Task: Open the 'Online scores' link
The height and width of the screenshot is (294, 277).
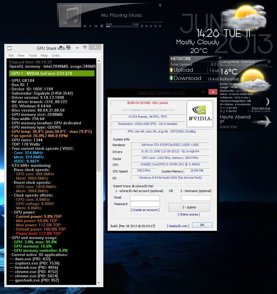Action: point(189,214)
